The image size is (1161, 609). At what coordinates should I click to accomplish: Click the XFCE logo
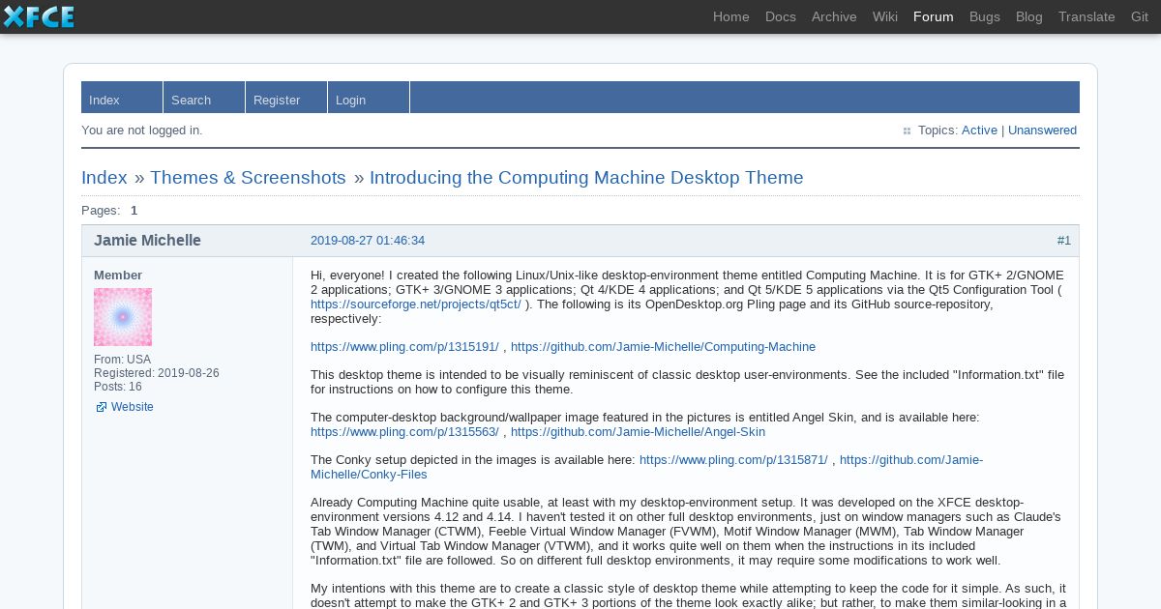(x=39, y=16)
